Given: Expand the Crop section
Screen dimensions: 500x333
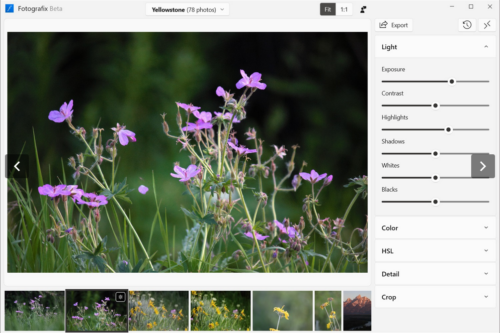Looking at the screenshot, I should (x=435, y=297).
